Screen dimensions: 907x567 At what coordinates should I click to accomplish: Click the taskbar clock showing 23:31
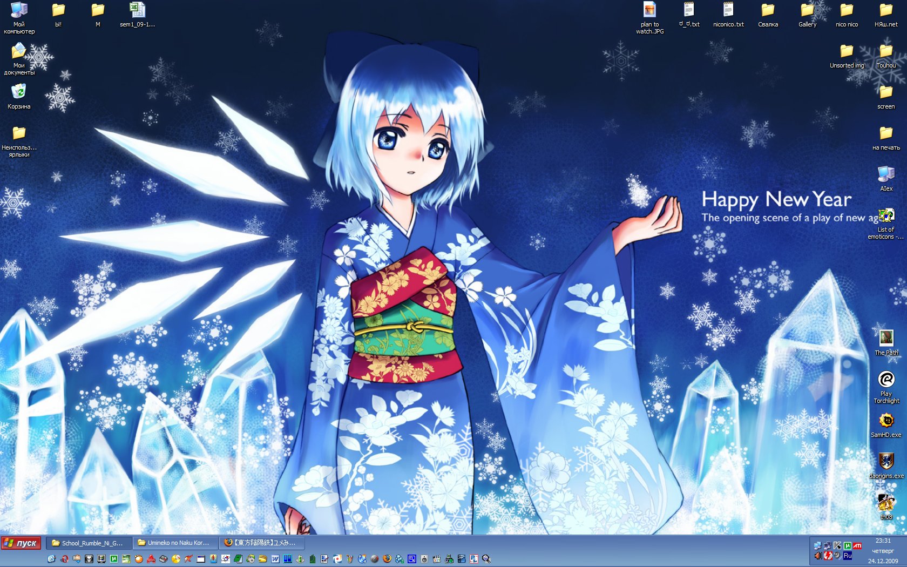(x=883, y=541)
